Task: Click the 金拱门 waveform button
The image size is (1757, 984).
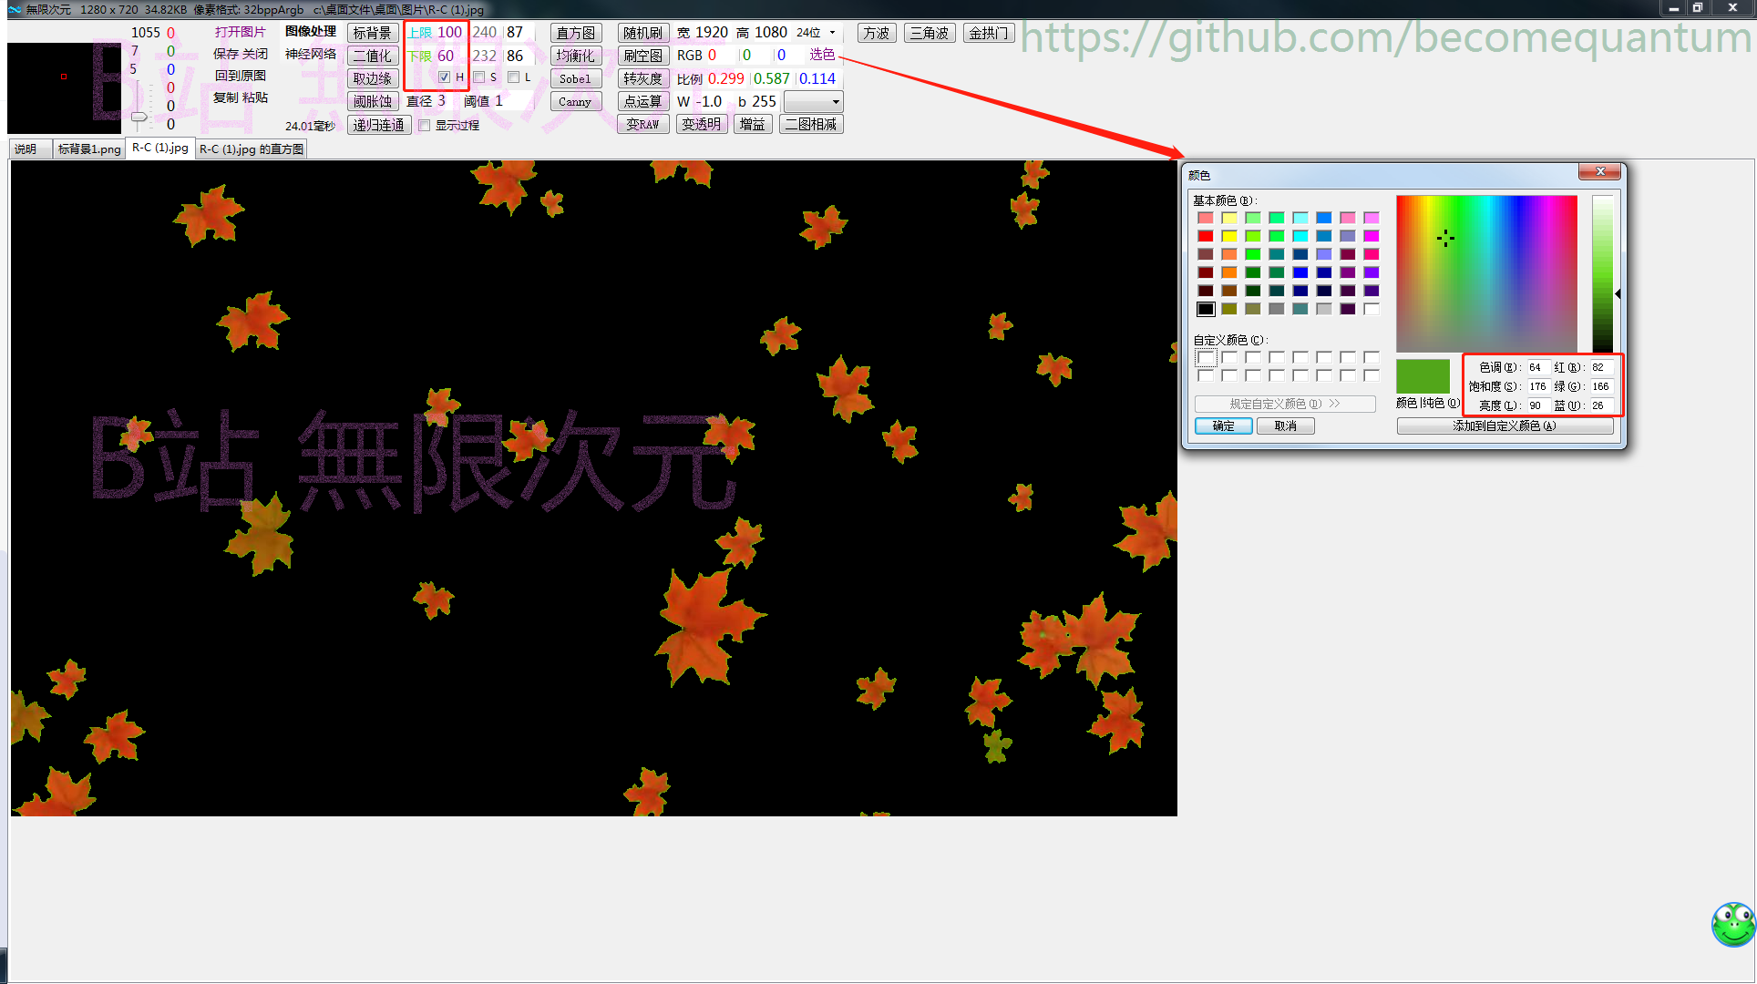Action: [989, 32]
